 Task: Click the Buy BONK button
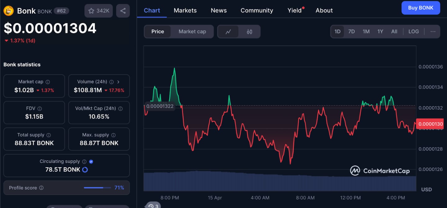[x=421, y=8]
